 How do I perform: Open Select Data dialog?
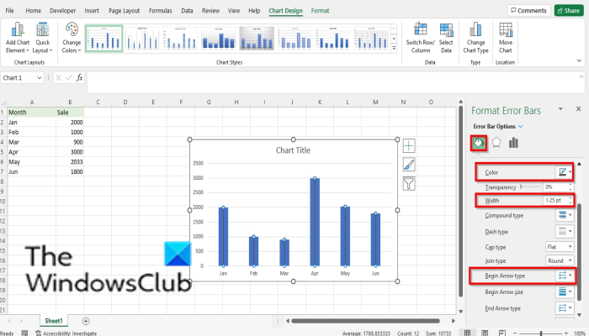click(446, 38)
